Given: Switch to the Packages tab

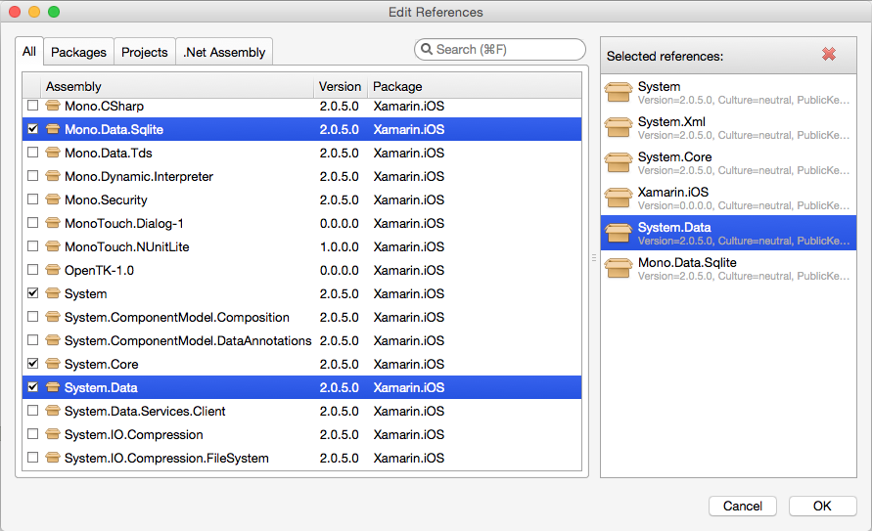Looking at the screenshot, I should click(78, 52).
